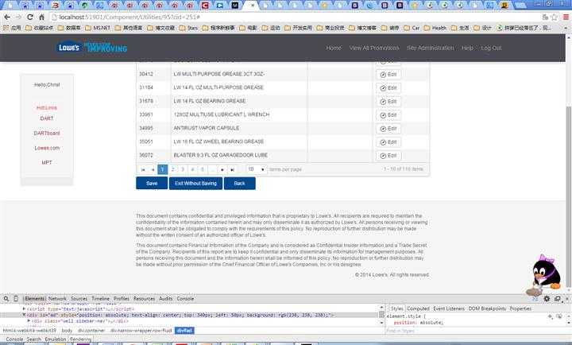Click Log Out in the header
Viewport: 572px width, 345px height.
coord(491,48)
